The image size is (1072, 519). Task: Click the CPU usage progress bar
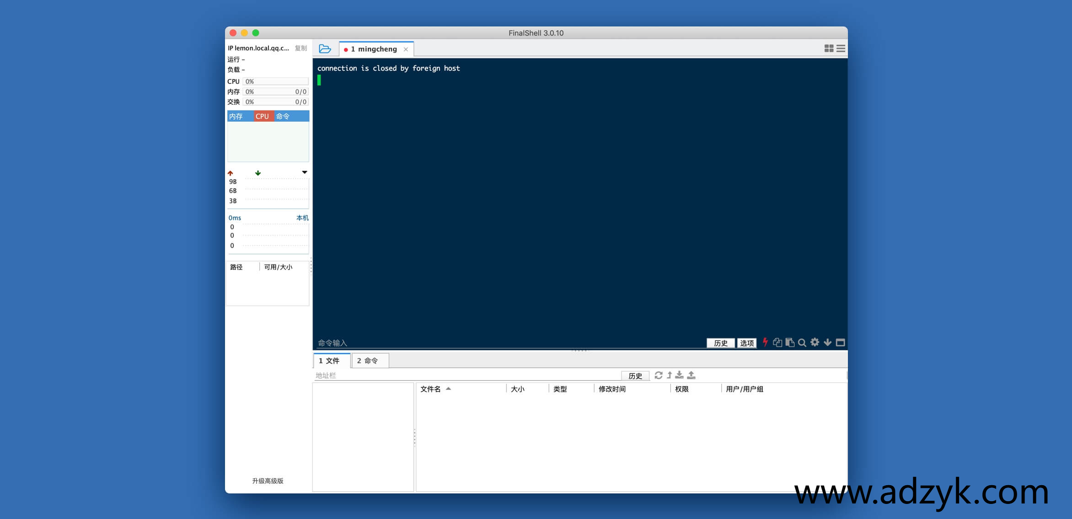[276, 81]
